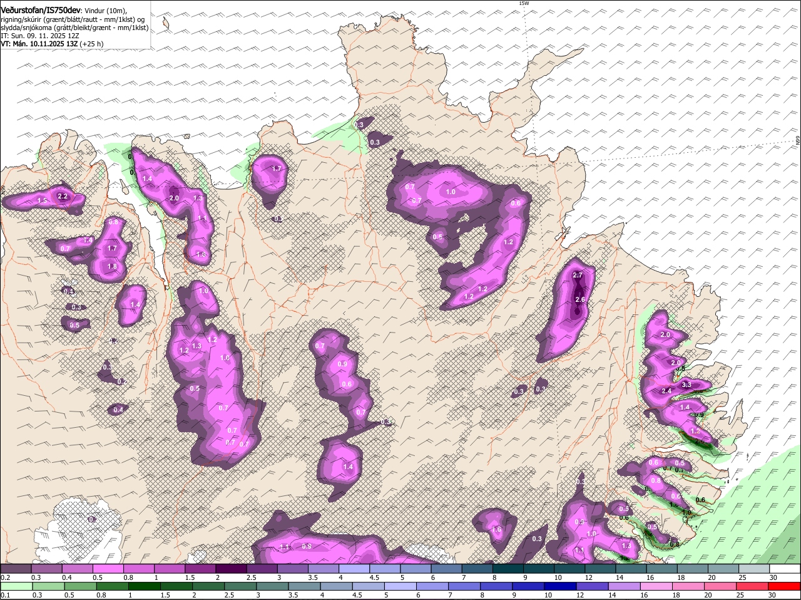
Task: Click the 0.1 label on the green scale
Action: [5, 595]
